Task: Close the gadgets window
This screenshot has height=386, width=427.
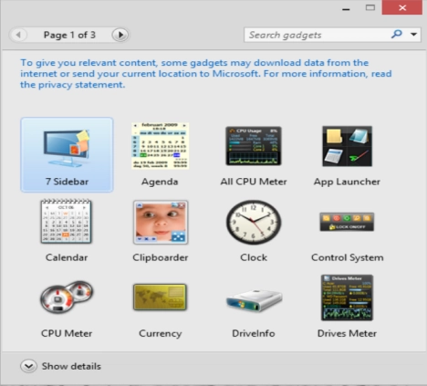Action: coord(402,7)
